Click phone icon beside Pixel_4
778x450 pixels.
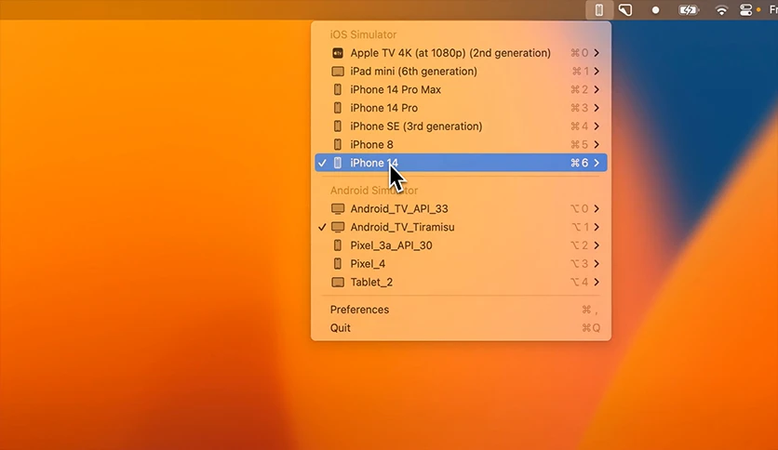(x=338, y=264)
